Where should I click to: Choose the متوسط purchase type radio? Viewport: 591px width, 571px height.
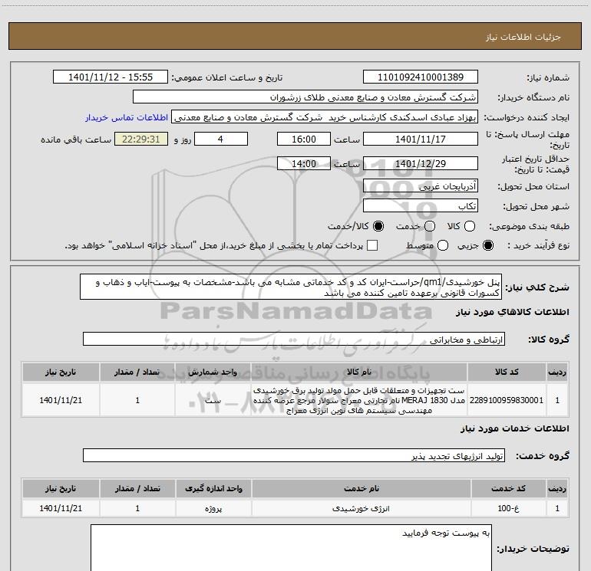(x=443, y=245)
